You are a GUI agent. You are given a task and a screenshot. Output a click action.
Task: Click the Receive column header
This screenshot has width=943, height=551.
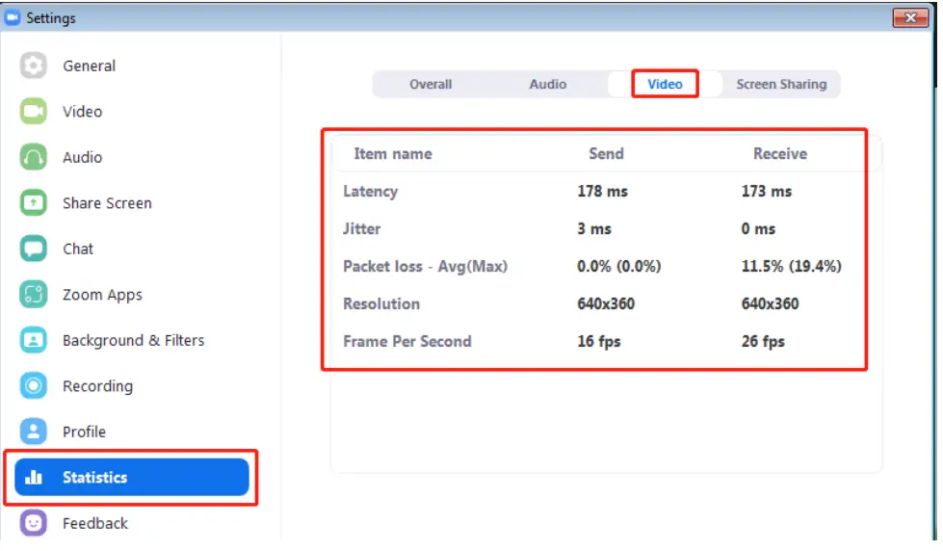pos(780,154)
